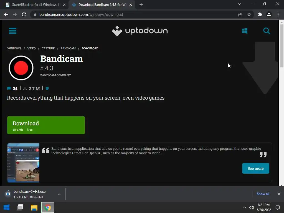Show hidden tray icons chevron

tap(245, 207)
